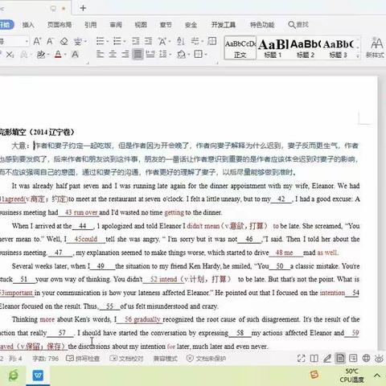Image resolution: width=386 pixels, height=386 pixels.
Task: Click the 拼写检查 status bar button
Action: pos(83,359)
